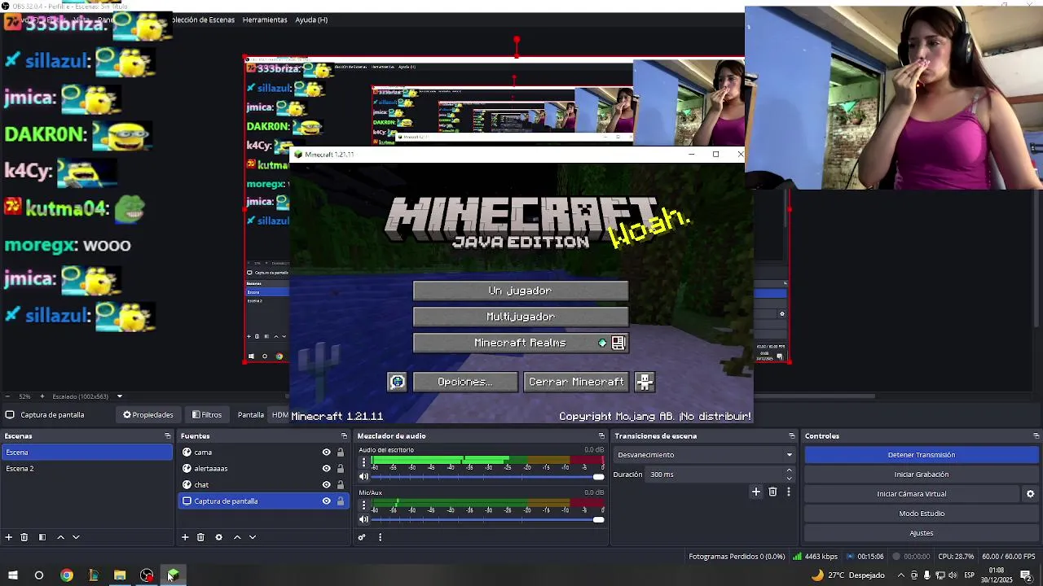Open scene filters icon in Escenas panel
Screen dimensions: 1043x586
42,537
